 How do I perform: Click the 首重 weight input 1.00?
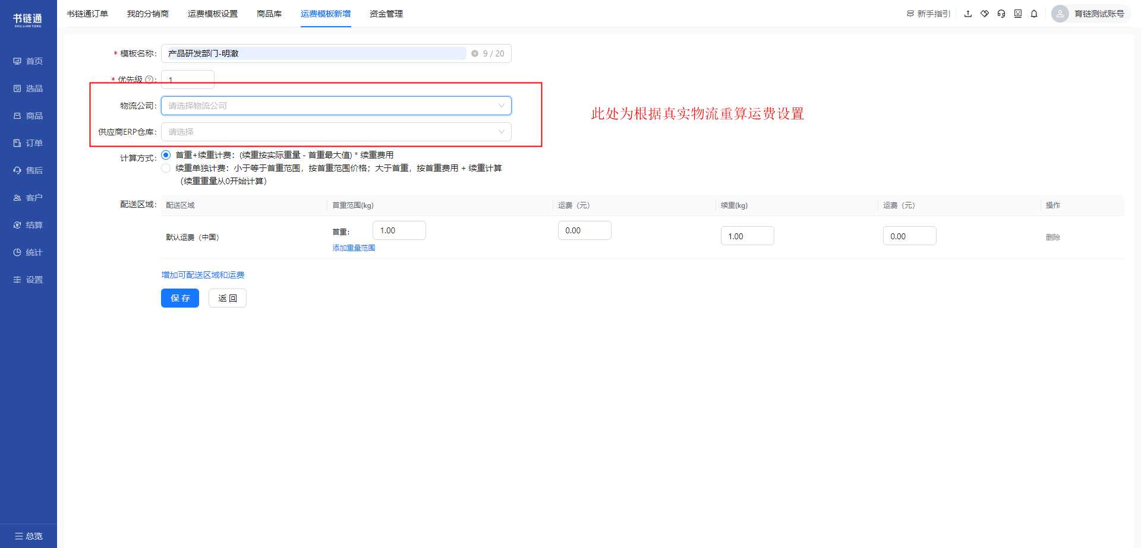click(x=399, y=230)
